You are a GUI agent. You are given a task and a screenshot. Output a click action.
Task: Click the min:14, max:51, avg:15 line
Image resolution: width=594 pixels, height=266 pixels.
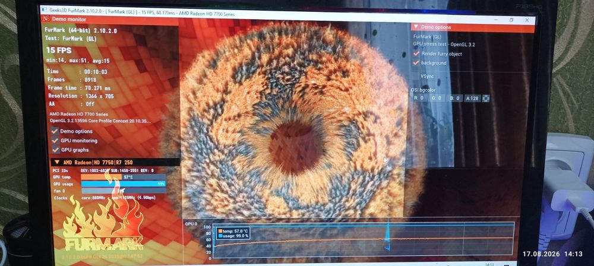[78, 61]
